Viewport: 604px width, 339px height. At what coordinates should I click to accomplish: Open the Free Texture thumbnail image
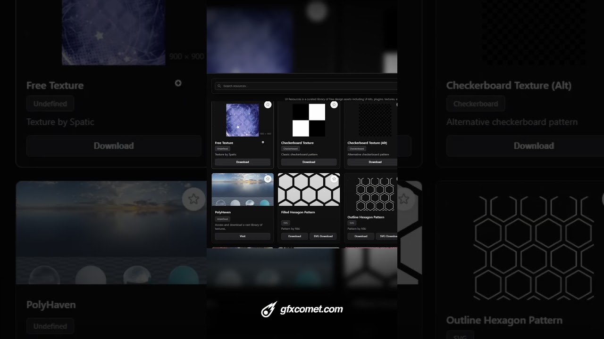tap(243, 120)
